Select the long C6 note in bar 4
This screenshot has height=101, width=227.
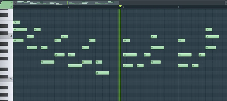[212, 37]
